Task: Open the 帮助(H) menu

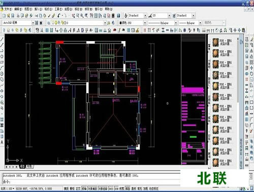Action: click(109, 9)
